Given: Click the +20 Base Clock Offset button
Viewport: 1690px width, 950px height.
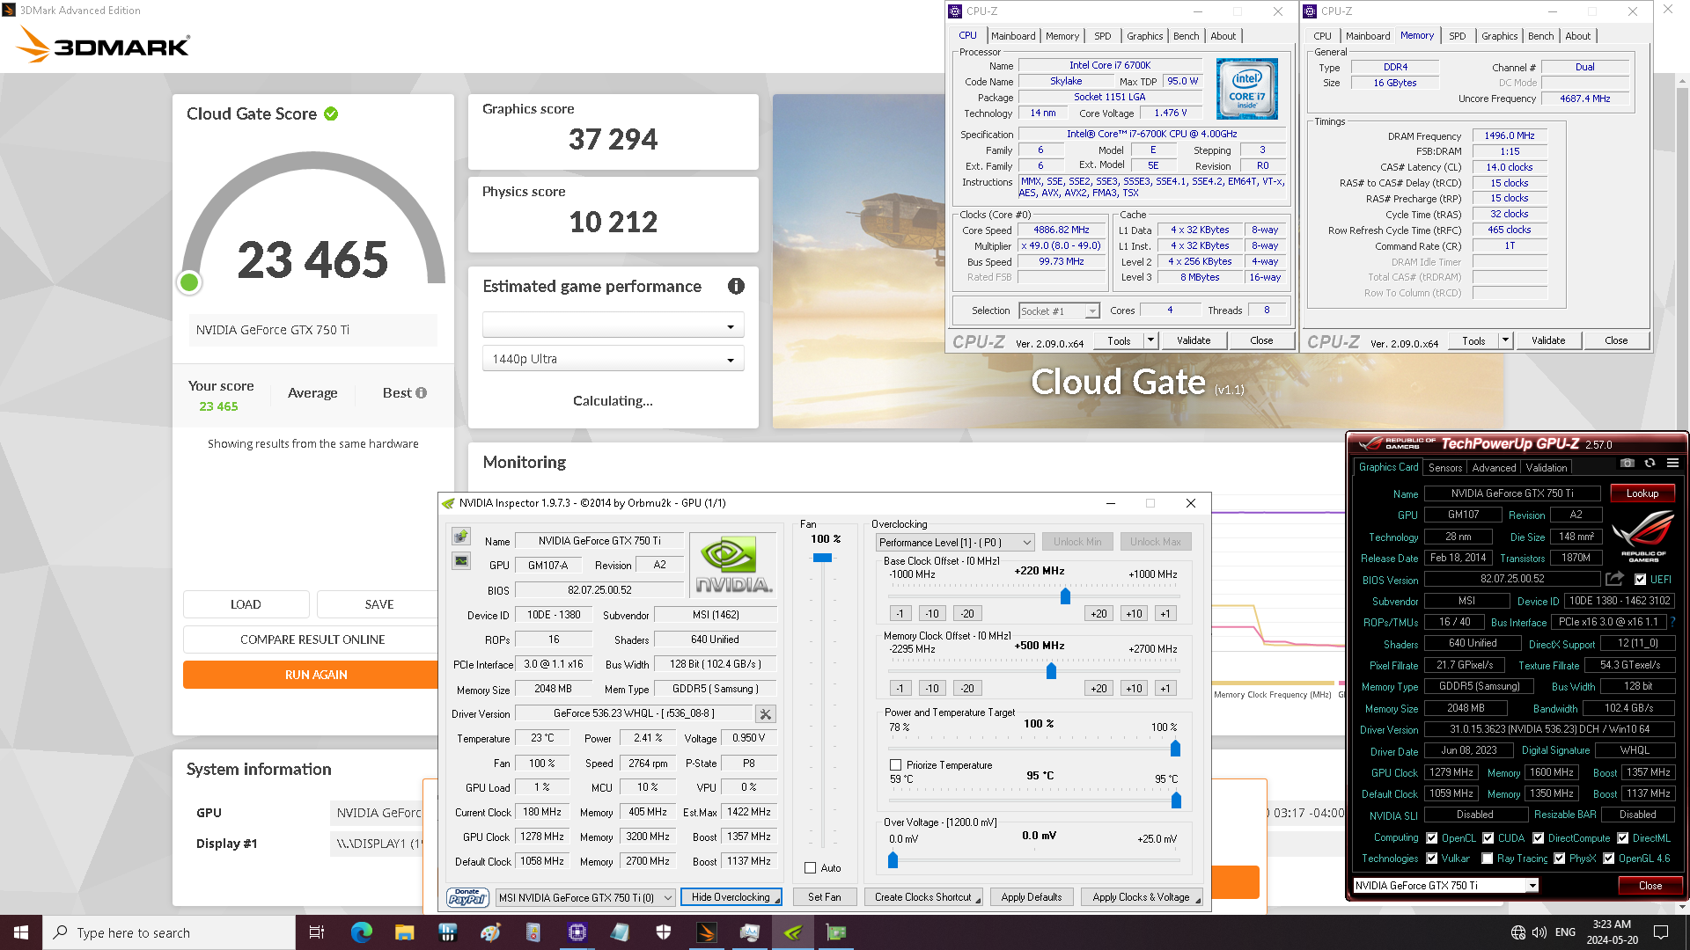Looking at the screenshot, I should pos(1098,614).
